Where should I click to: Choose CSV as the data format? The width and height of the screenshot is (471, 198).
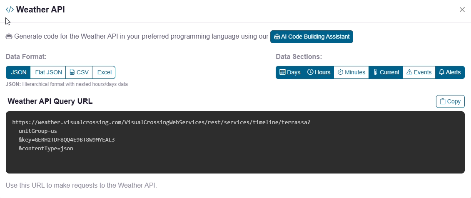[79, 72]
